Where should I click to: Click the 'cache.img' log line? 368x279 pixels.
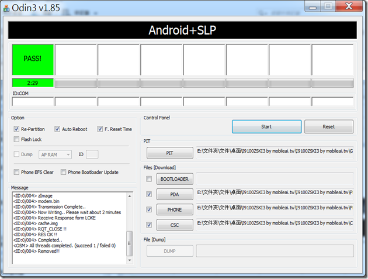click(x=36, y=223)
